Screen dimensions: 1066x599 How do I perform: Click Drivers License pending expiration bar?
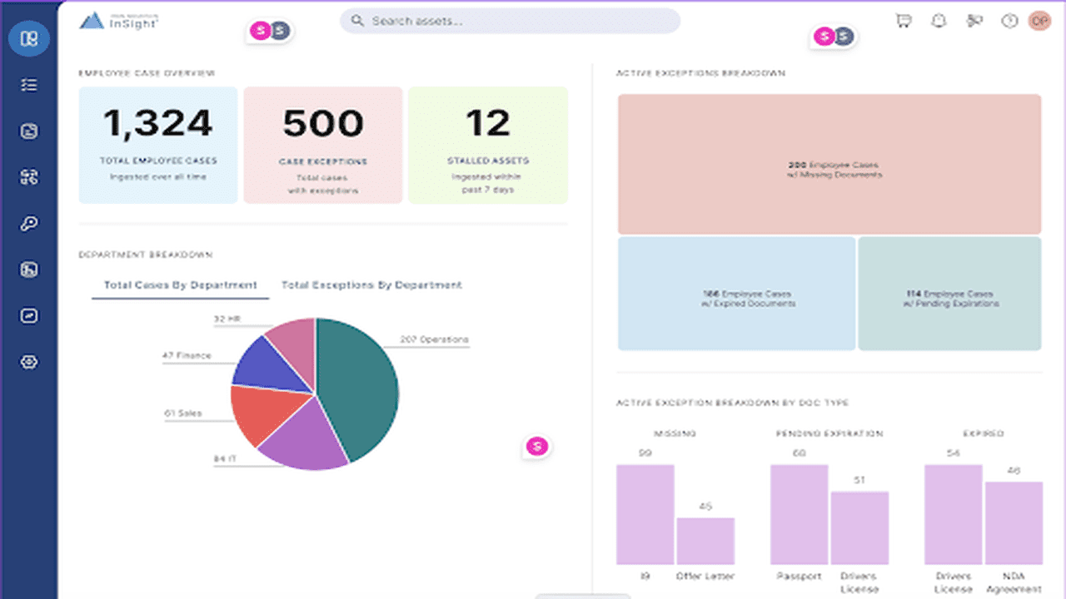click(x=859, y=528)
